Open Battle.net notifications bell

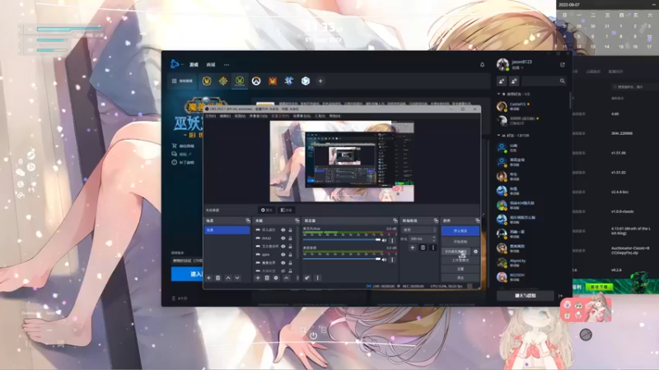[x=482, y=65]
